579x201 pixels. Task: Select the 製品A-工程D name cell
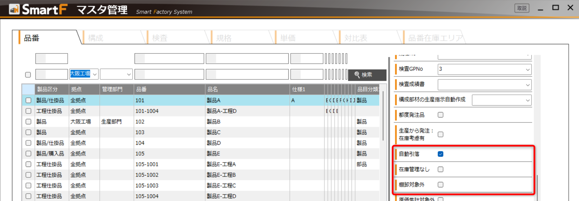point(247,111)
